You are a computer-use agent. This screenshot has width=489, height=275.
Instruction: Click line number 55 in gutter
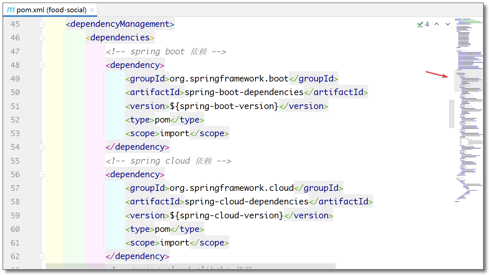(15, 161)
